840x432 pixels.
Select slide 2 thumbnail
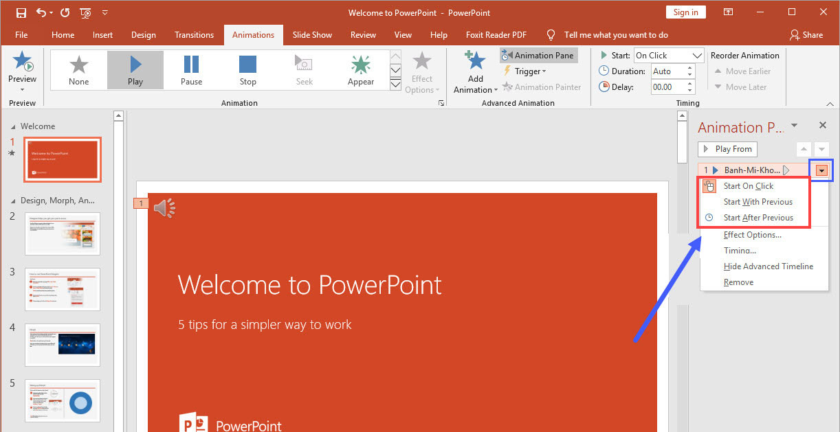point(63,234)
